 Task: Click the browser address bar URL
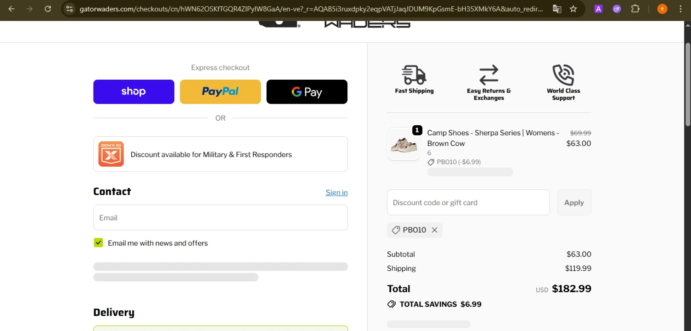coord(311,9)
